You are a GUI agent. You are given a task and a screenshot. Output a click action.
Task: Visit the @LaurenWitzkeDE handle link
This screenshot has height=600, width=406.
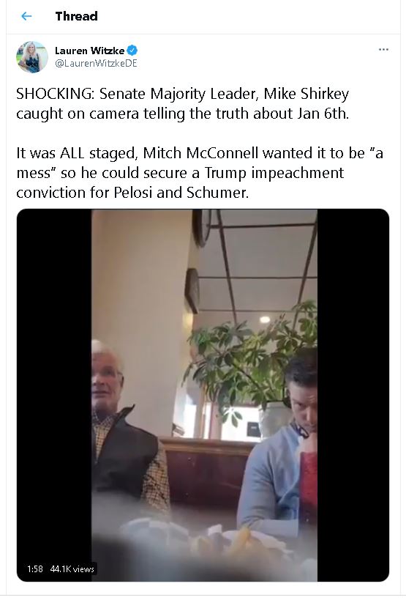(96, 64)
